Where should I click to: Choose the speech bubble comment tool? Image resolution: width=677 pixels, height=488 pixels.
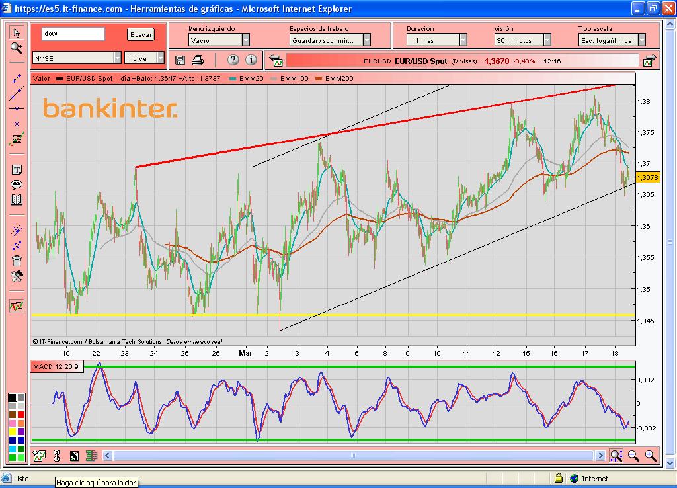coord(17,185)
